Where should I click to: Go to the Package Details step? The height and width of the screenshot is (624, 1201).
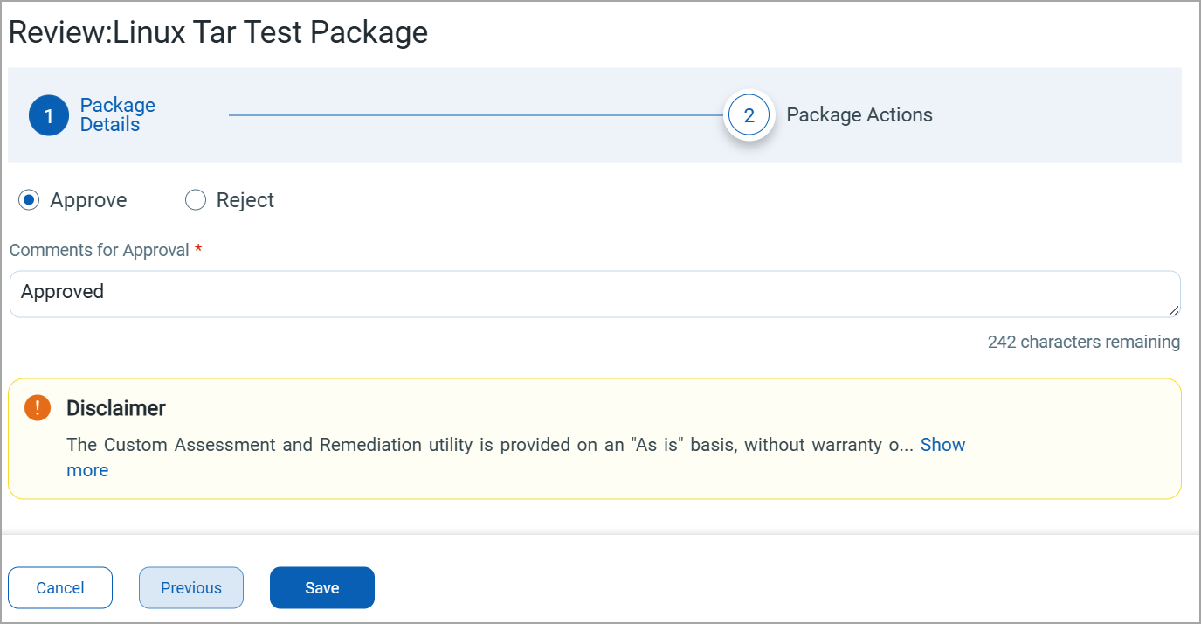(117, 115)
